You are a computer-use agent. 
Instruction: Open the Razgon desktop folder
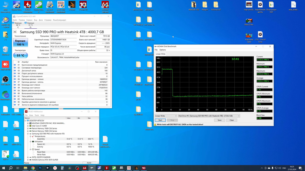point(205,6)
